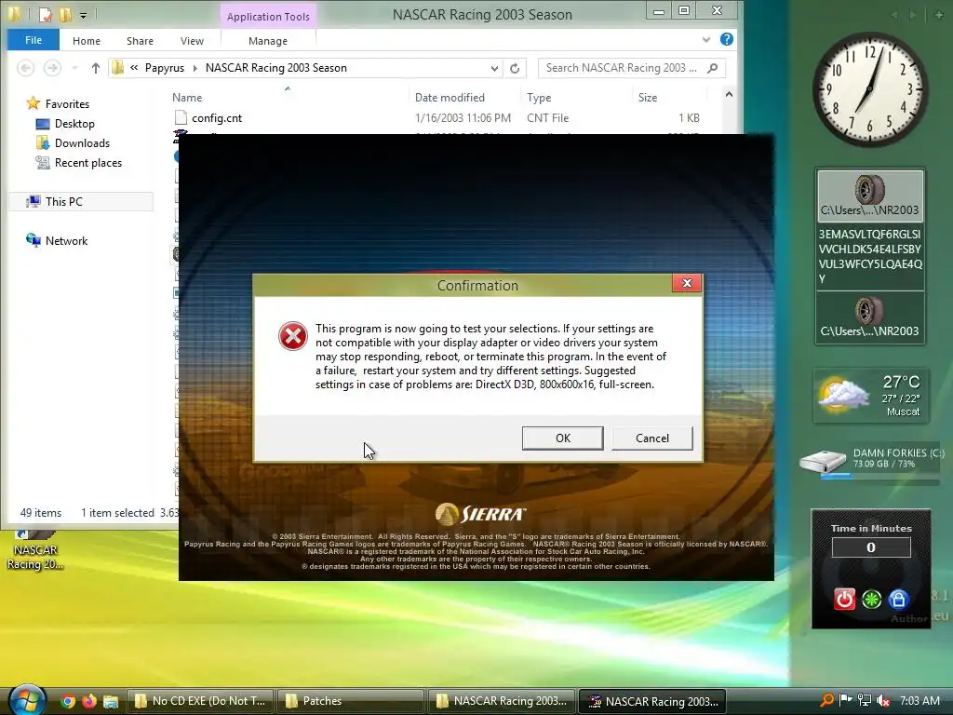
Task: Click the New folder quick access icon
Action: [65, 13]
